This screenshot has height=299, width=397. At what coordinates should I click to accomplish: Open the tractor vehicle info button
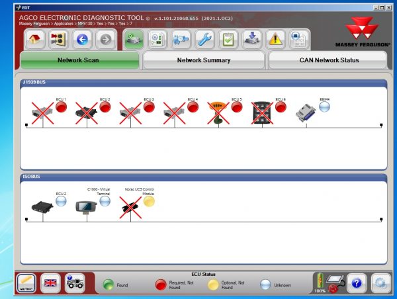[75, 283]
